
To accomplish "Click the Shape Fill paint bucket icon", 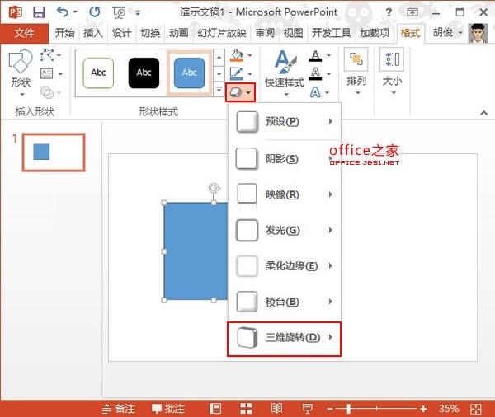I will coord(237,56).
